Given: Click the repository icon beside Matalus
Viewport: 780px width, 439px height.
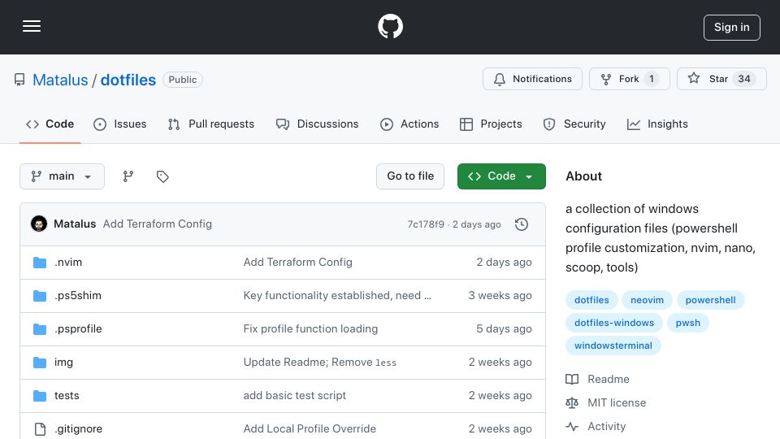Looking at the screenshot, I should pos(19,80).
